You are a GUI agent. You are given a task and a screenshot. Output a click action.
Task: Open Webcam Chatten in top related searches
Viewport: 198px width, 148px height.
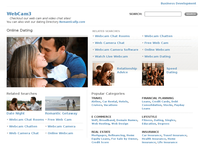click(158, 36)
